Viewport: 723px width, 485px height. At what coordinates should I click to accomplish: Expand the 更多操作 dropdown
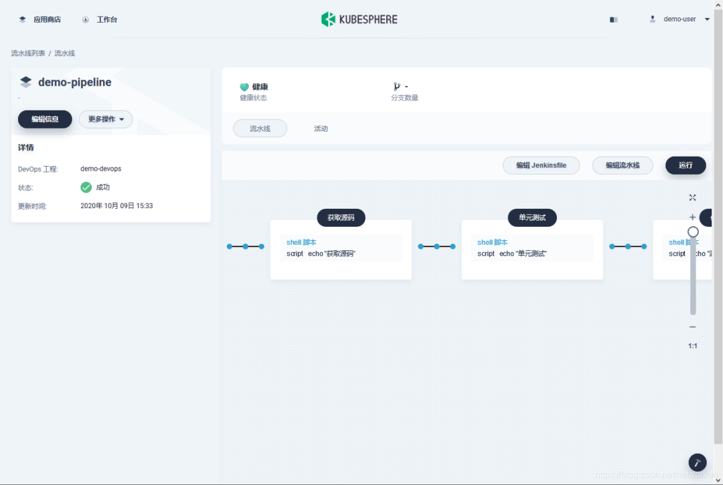tap(106, 119)
